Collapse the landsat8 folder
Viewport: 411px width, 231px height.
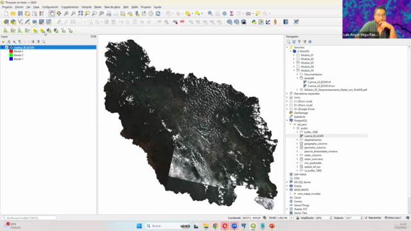click(297, 78)
